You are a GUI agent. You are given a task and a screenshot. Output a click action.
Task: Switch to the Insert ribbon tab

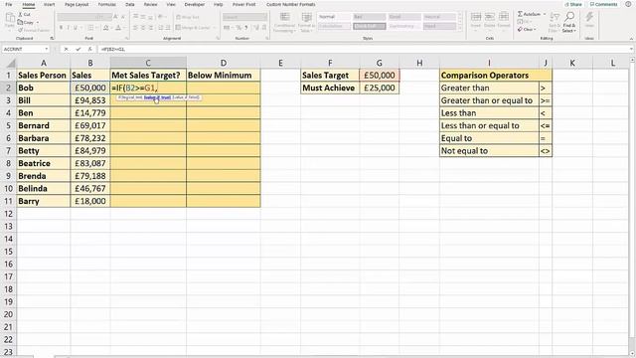[x=49, y=4]
